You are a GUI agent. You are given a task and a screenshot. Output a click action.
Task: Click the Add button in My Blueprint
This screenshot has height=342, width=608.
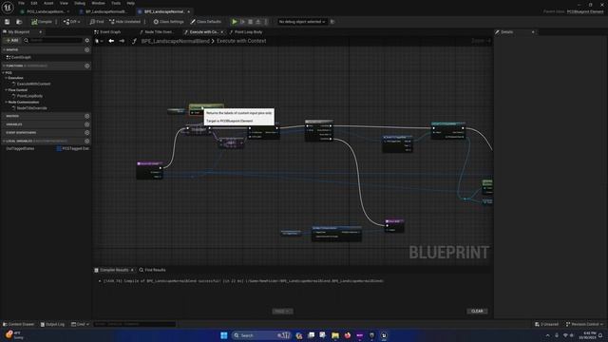point(12,40)
